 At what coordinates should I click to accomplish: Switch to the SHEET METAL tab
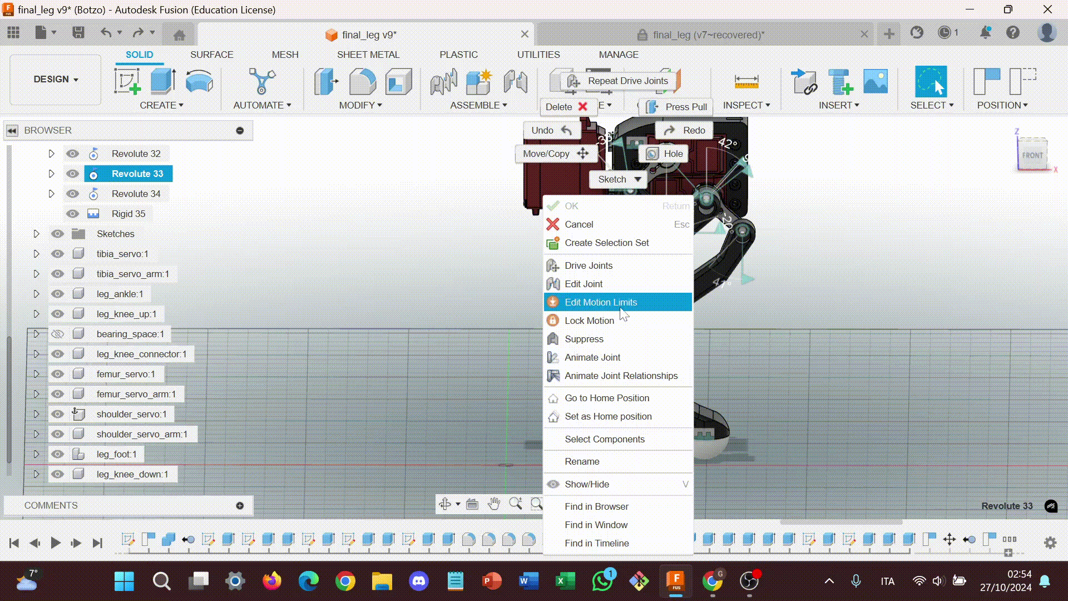[x=368, y=55]
